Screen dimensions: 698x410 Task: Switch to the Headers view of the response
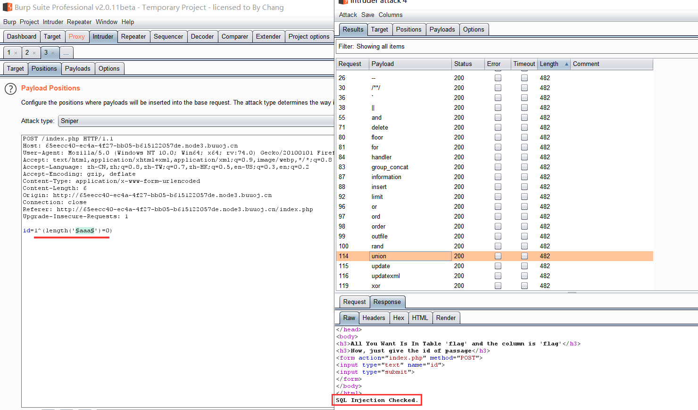click(x=374, y=318)
